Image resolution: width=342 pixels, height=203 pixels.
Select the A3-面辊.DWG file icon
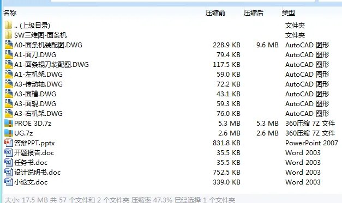pyautogui.click(x=9, y=103)
